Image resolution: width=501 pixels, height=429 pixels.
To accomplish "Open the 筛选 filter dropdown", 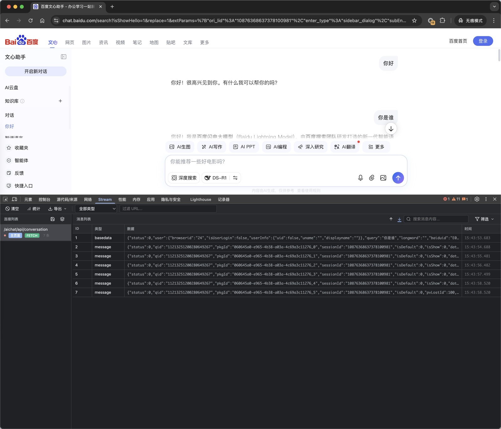I will (x=484, y=219).
